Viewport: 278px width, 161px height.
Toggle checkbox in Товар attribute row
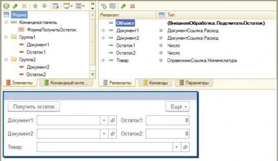(161, 60)
